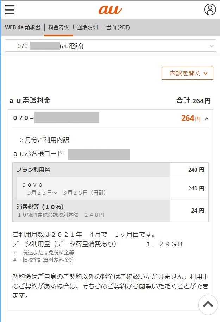Collapse the 070- line with the chevron

[207, 119]
